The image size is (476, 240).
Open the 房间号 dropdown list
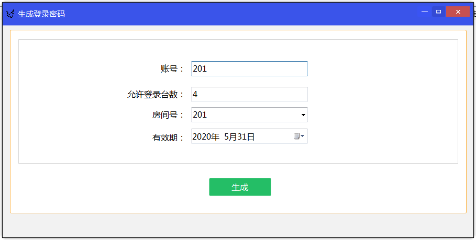303,115
